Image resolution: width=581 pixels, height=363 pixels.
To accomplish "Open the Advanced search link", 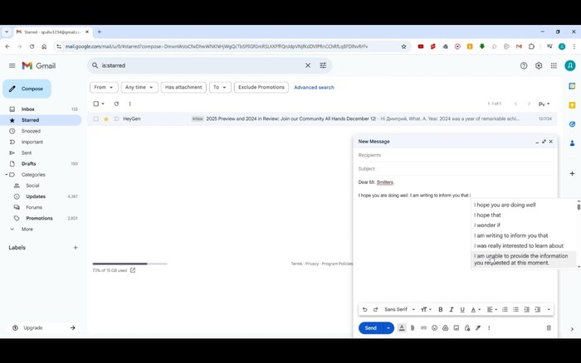I will coord(314,87).
